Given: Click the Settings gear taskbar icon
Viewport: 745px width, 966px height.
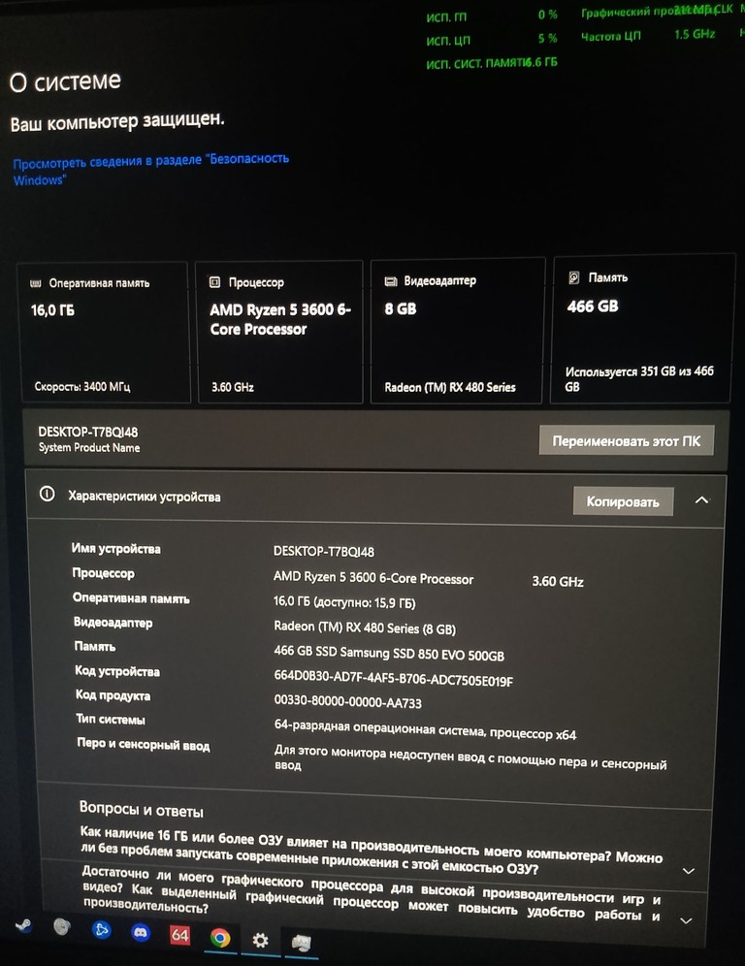Looking at the screenshot, I should click(x=261, y=940).
